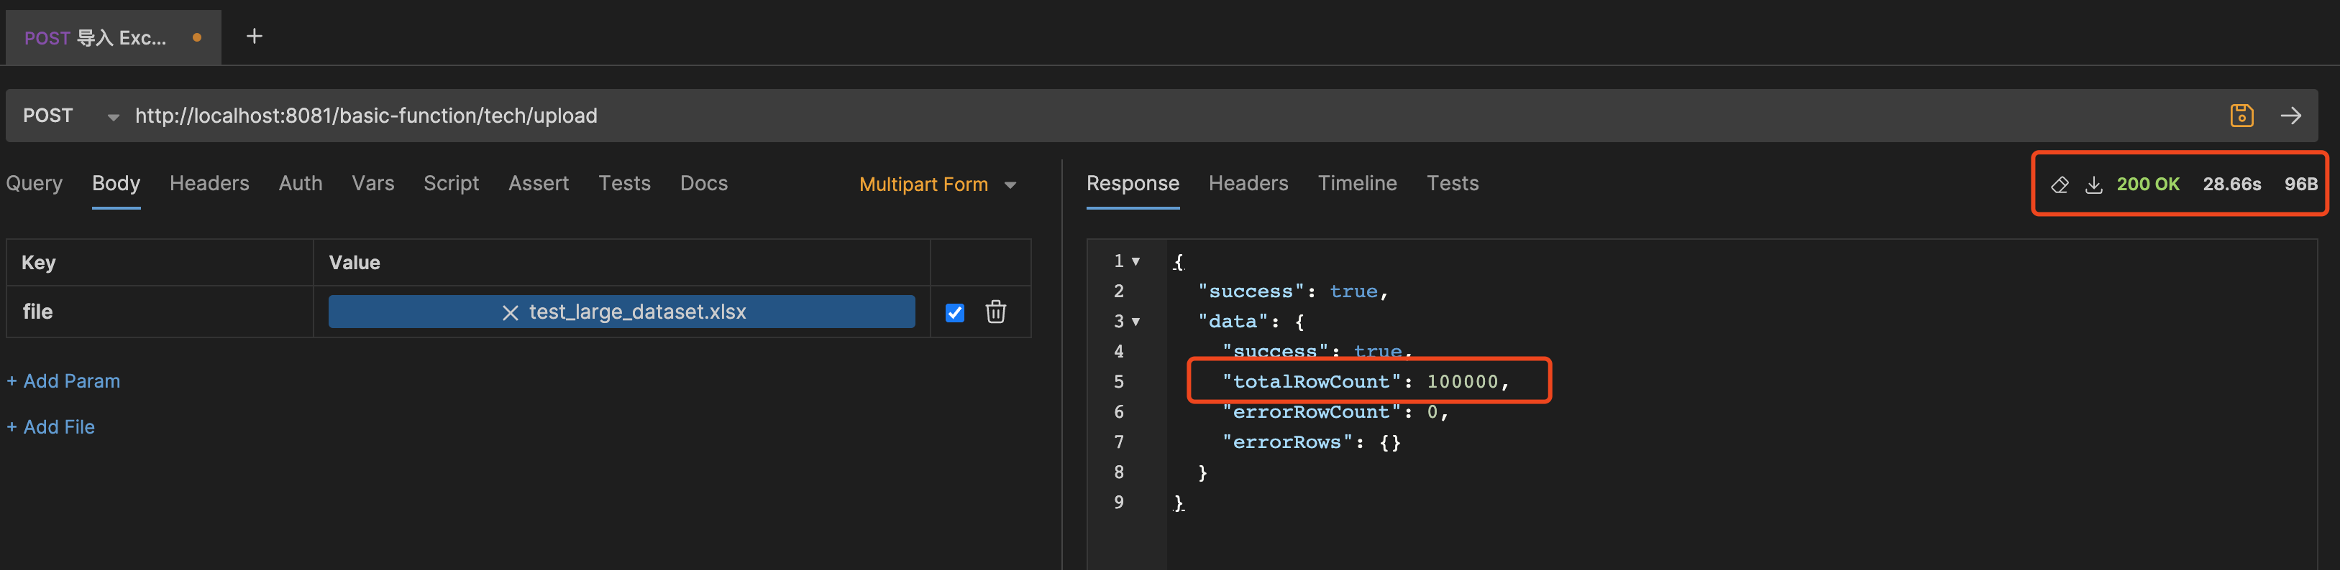Click the 'file' key cell
The height and width of the screenshot is (570, 2340).
[x=160, y=312]
